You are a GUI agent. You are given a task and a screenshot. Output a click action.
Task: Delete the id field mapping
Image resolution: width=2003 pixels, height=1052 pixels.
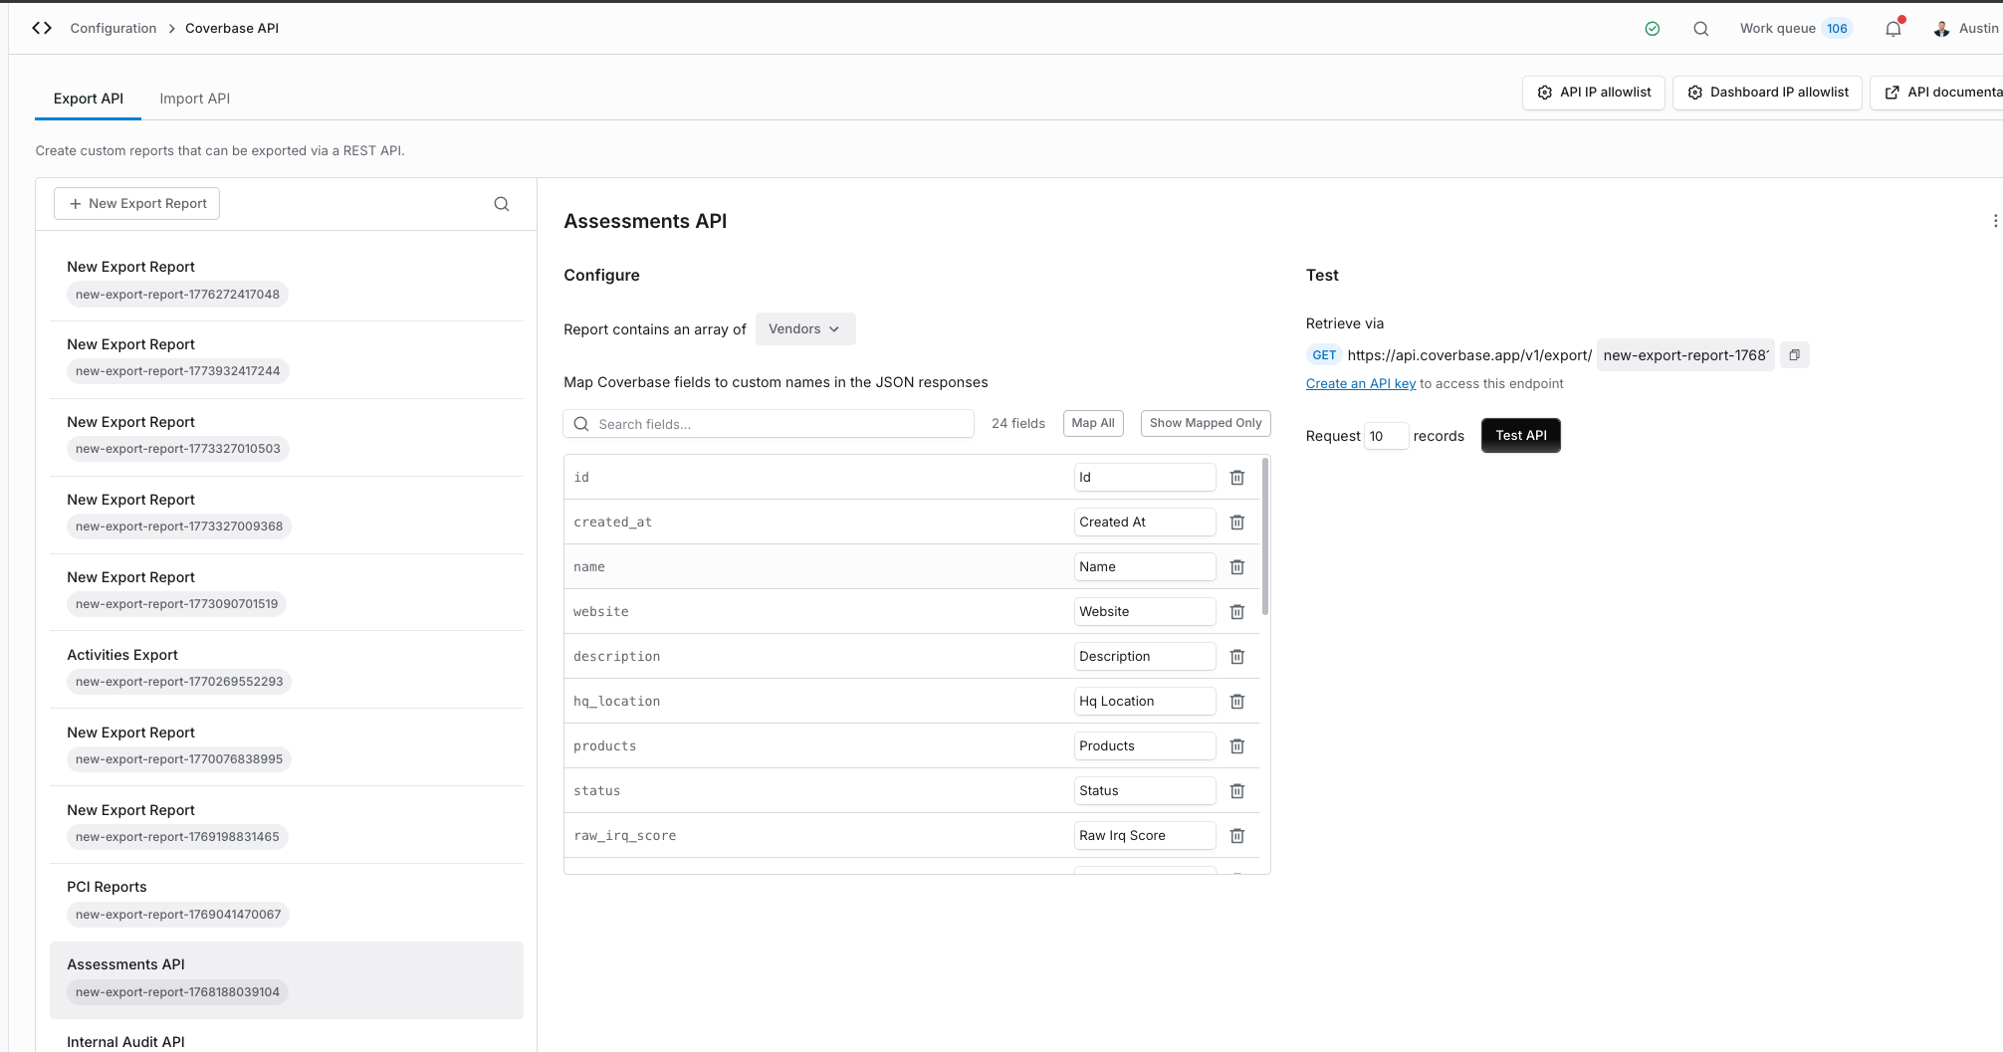coord(1237,478)
